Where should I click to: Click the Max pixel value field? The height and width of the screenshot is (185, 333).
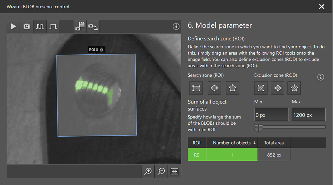pyautogui.click(x=308, y=115)
